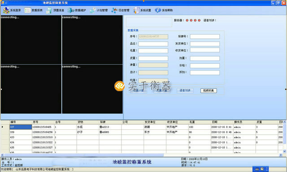Focus the 品名 product name field
Image resolution: width=287 pixels, height=172 pixels.
point(153,44)
